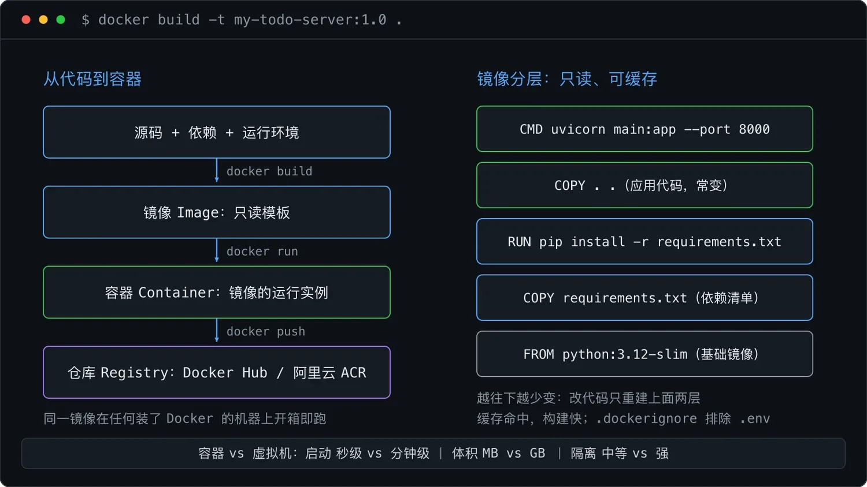Viewport: 867px width, 487px height.
Task: Click the note mentioning .dockerignore 排除 .env
Action: tap(624, 418)
